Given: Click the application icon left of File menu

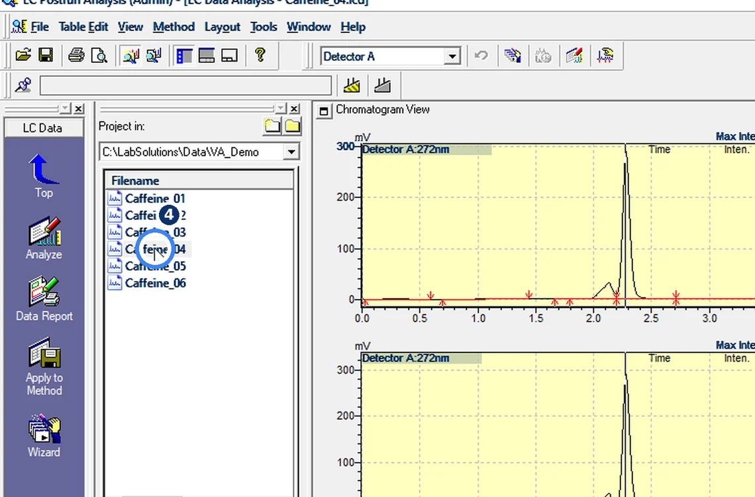Looking at the screenshot, I should coord(19,27).
